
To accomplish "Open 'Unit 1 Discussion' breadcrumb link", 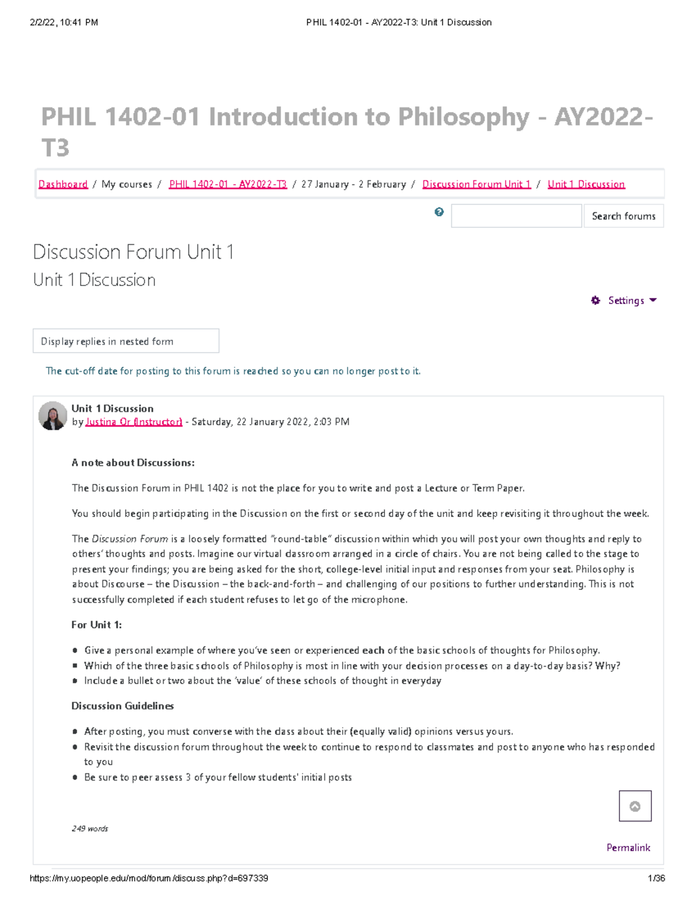I will pyautogui.click(x=586, y=184).
